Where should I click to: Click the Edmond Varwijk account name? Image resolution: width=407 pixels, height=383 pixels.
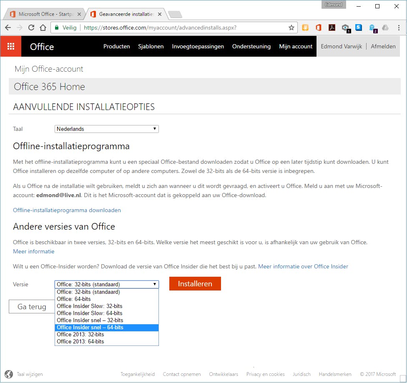tap(341, 46)
